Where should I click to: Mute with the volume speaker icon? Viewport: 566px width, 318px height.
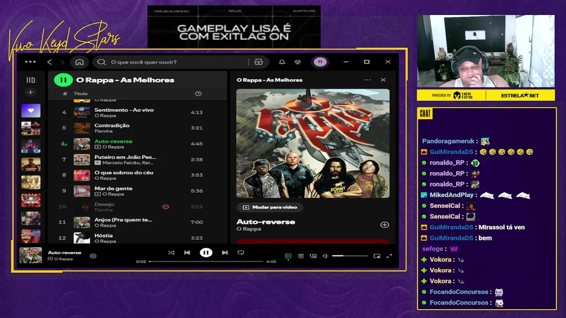(325, 256)
